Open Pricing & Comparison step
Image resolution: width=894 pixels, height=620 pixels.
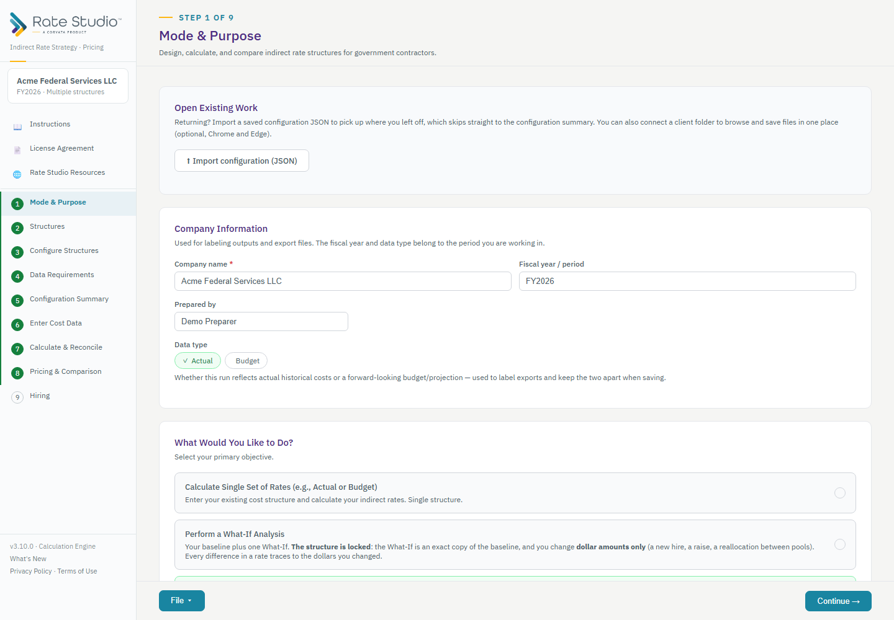coord(68,372)
